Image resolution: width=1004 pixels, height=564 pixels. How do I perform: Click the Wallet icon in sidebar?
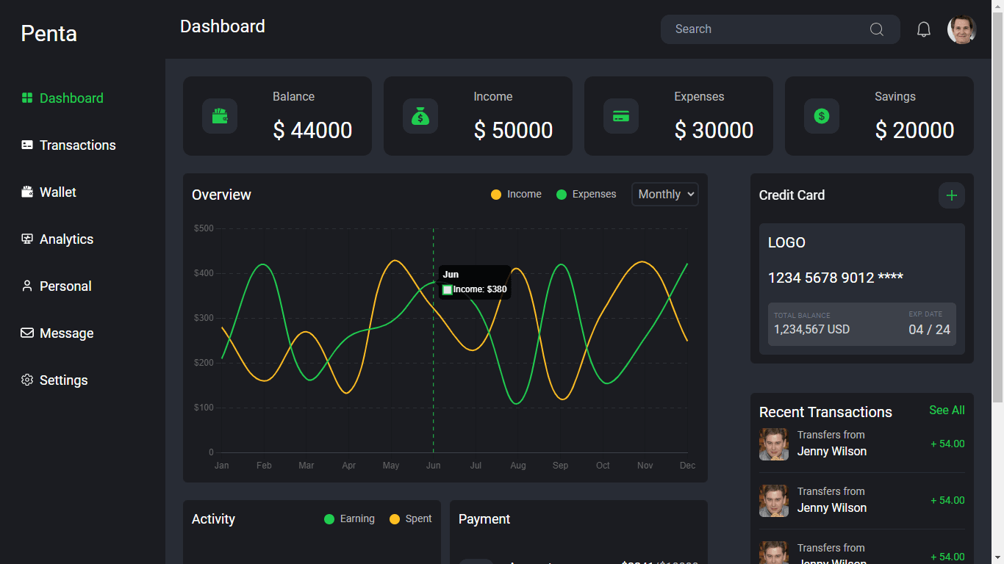click(x=27, y=192)
